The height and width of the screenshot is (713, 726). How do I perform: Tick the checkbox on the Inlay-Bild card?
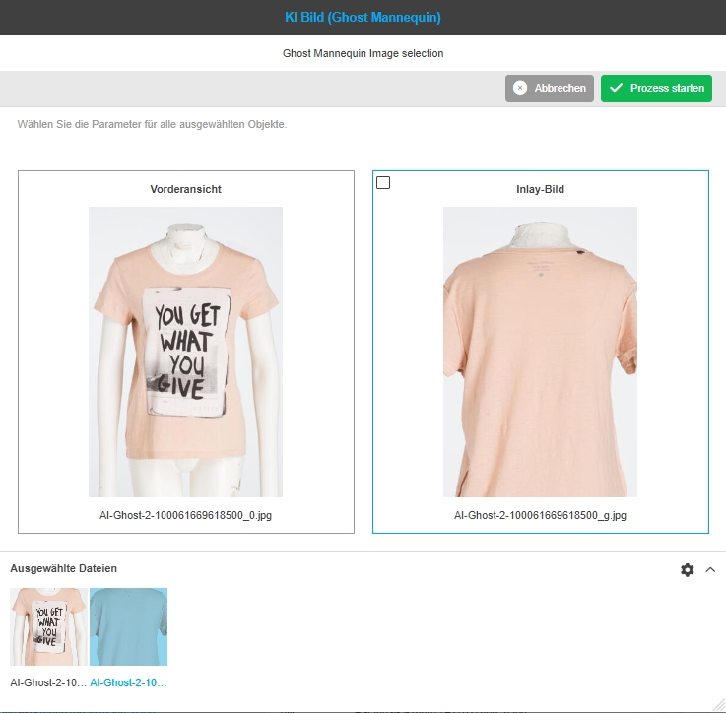click(x=383, y=183)
